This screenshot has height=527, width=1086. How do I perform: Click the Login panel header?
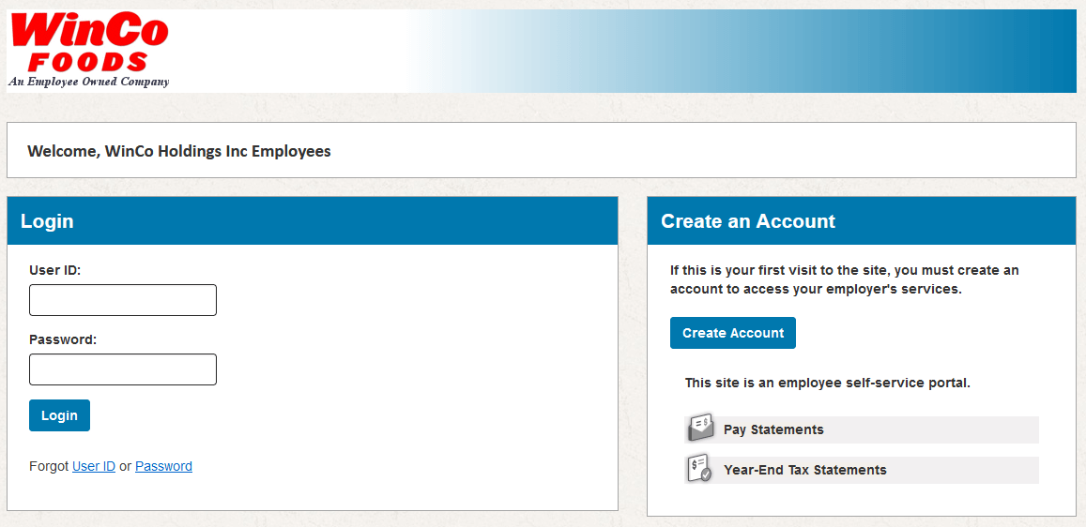[x=313, y=220]
